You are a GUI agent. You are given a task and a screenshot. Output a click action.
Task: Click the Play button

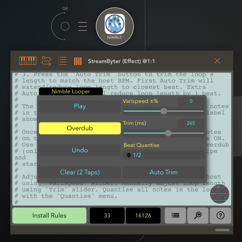tap(80, 106)
